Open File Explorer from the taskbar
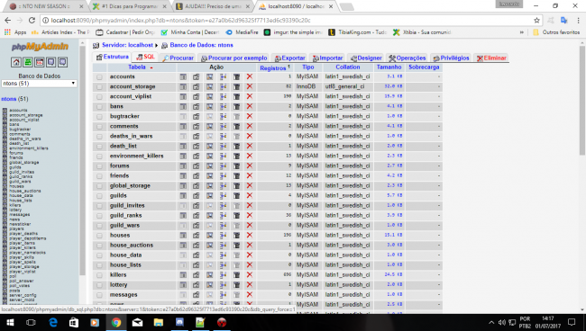The width and height of the screenshot is (586, 331). (x=159, y=322)
